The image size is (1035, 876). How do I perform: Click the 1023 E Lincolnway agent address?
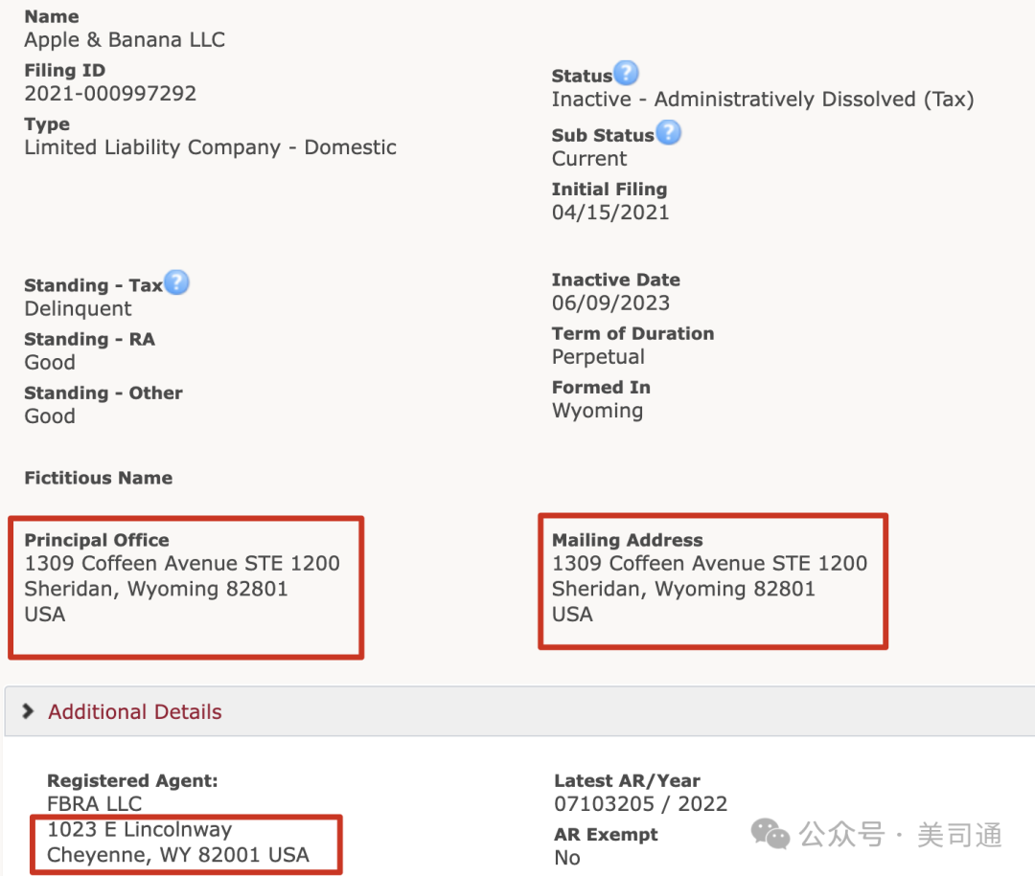(139, 830)
